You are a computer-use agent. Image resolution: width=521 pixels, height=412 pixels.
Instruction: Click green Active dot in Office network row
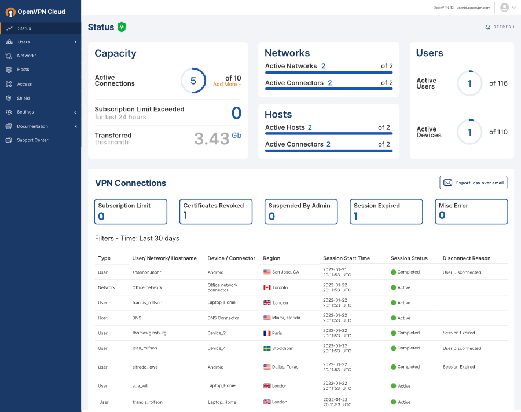[394, 287]
